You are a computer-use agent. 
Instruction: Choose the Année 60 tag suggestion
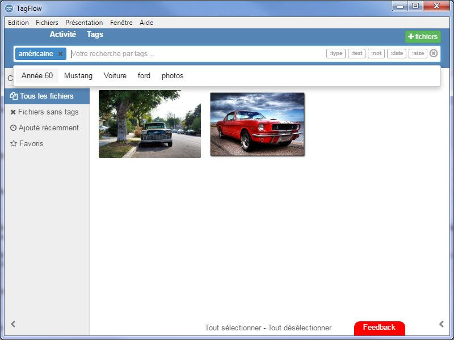point(37,76)
